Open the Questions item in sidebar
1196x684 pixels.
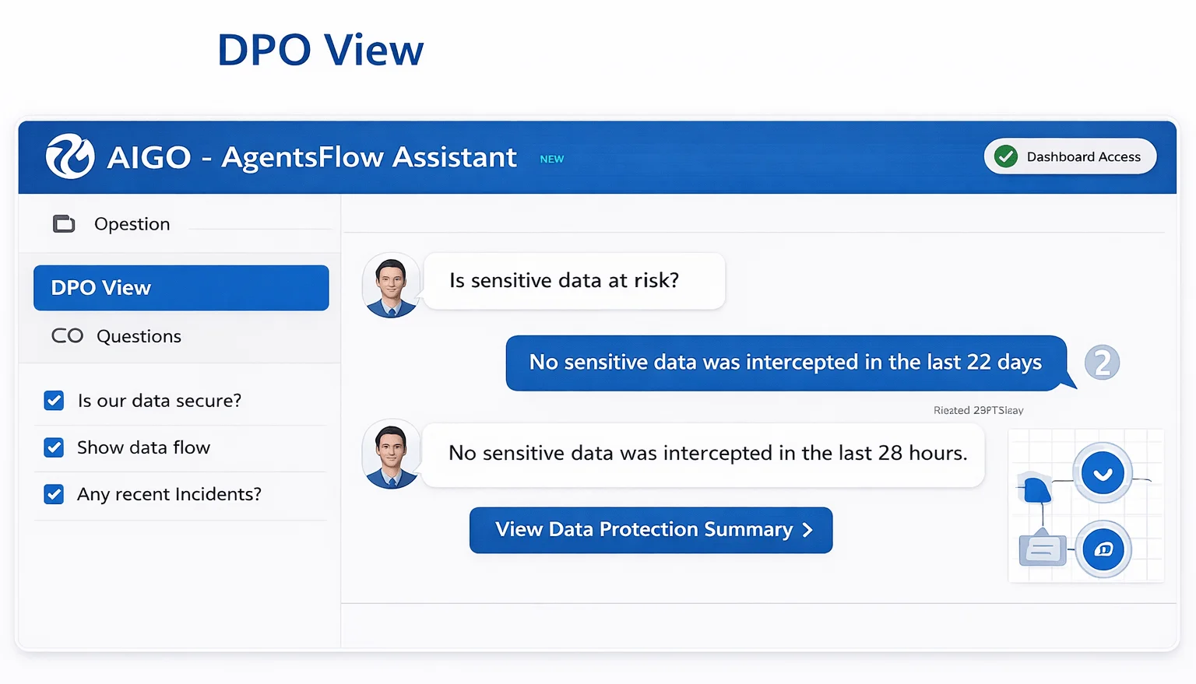click(139, 336)
